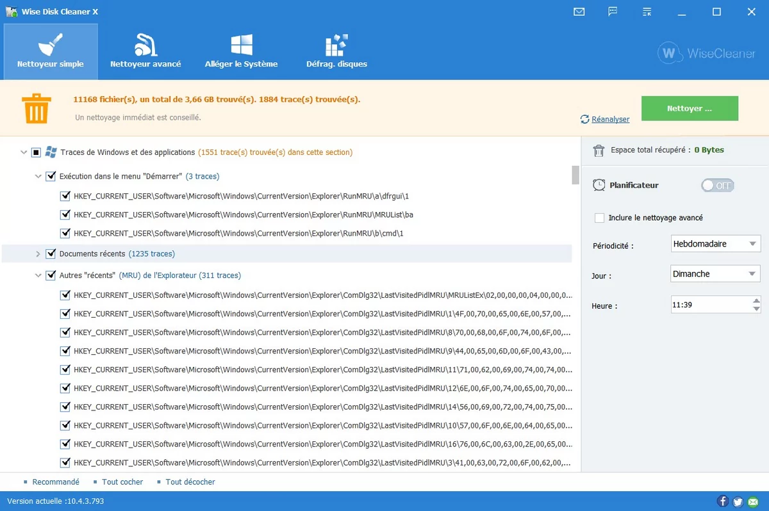Click the vertical scrollbar thumb of the list
Screen dimensions: 769x511
point(575,175)
